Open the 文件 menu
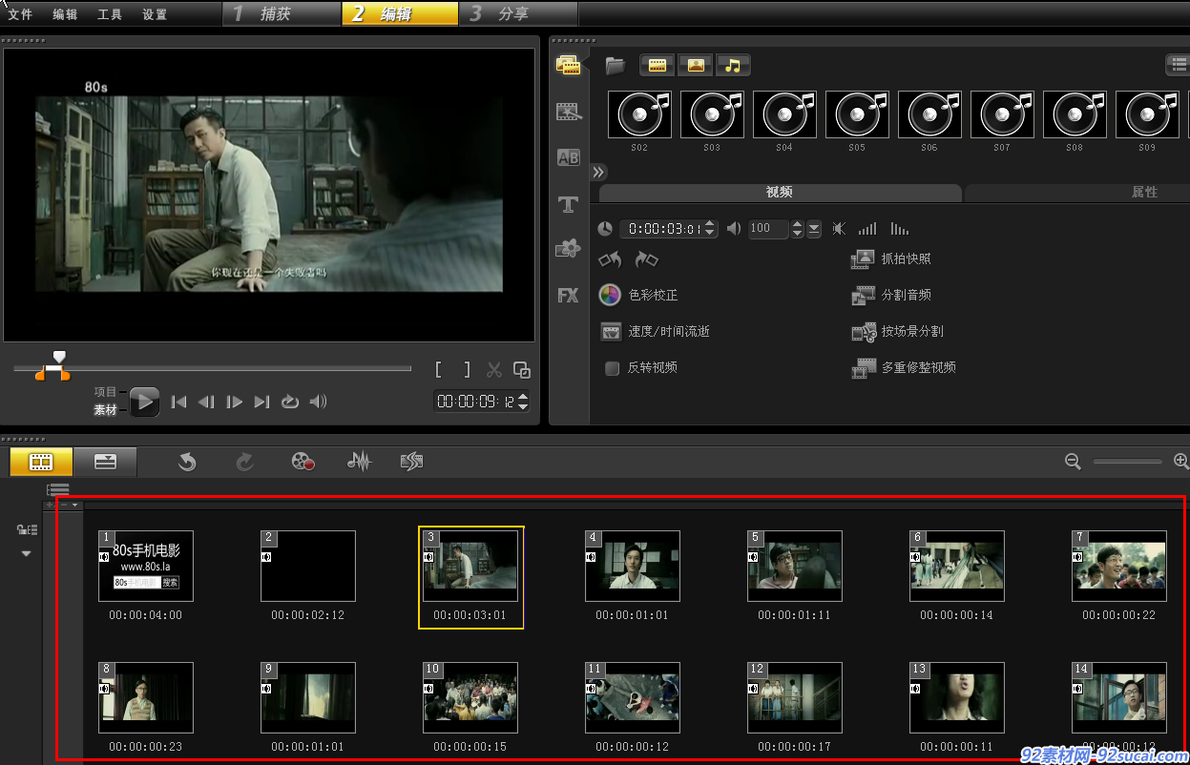Screen dimensions: 1190x765 click(20, 14)
